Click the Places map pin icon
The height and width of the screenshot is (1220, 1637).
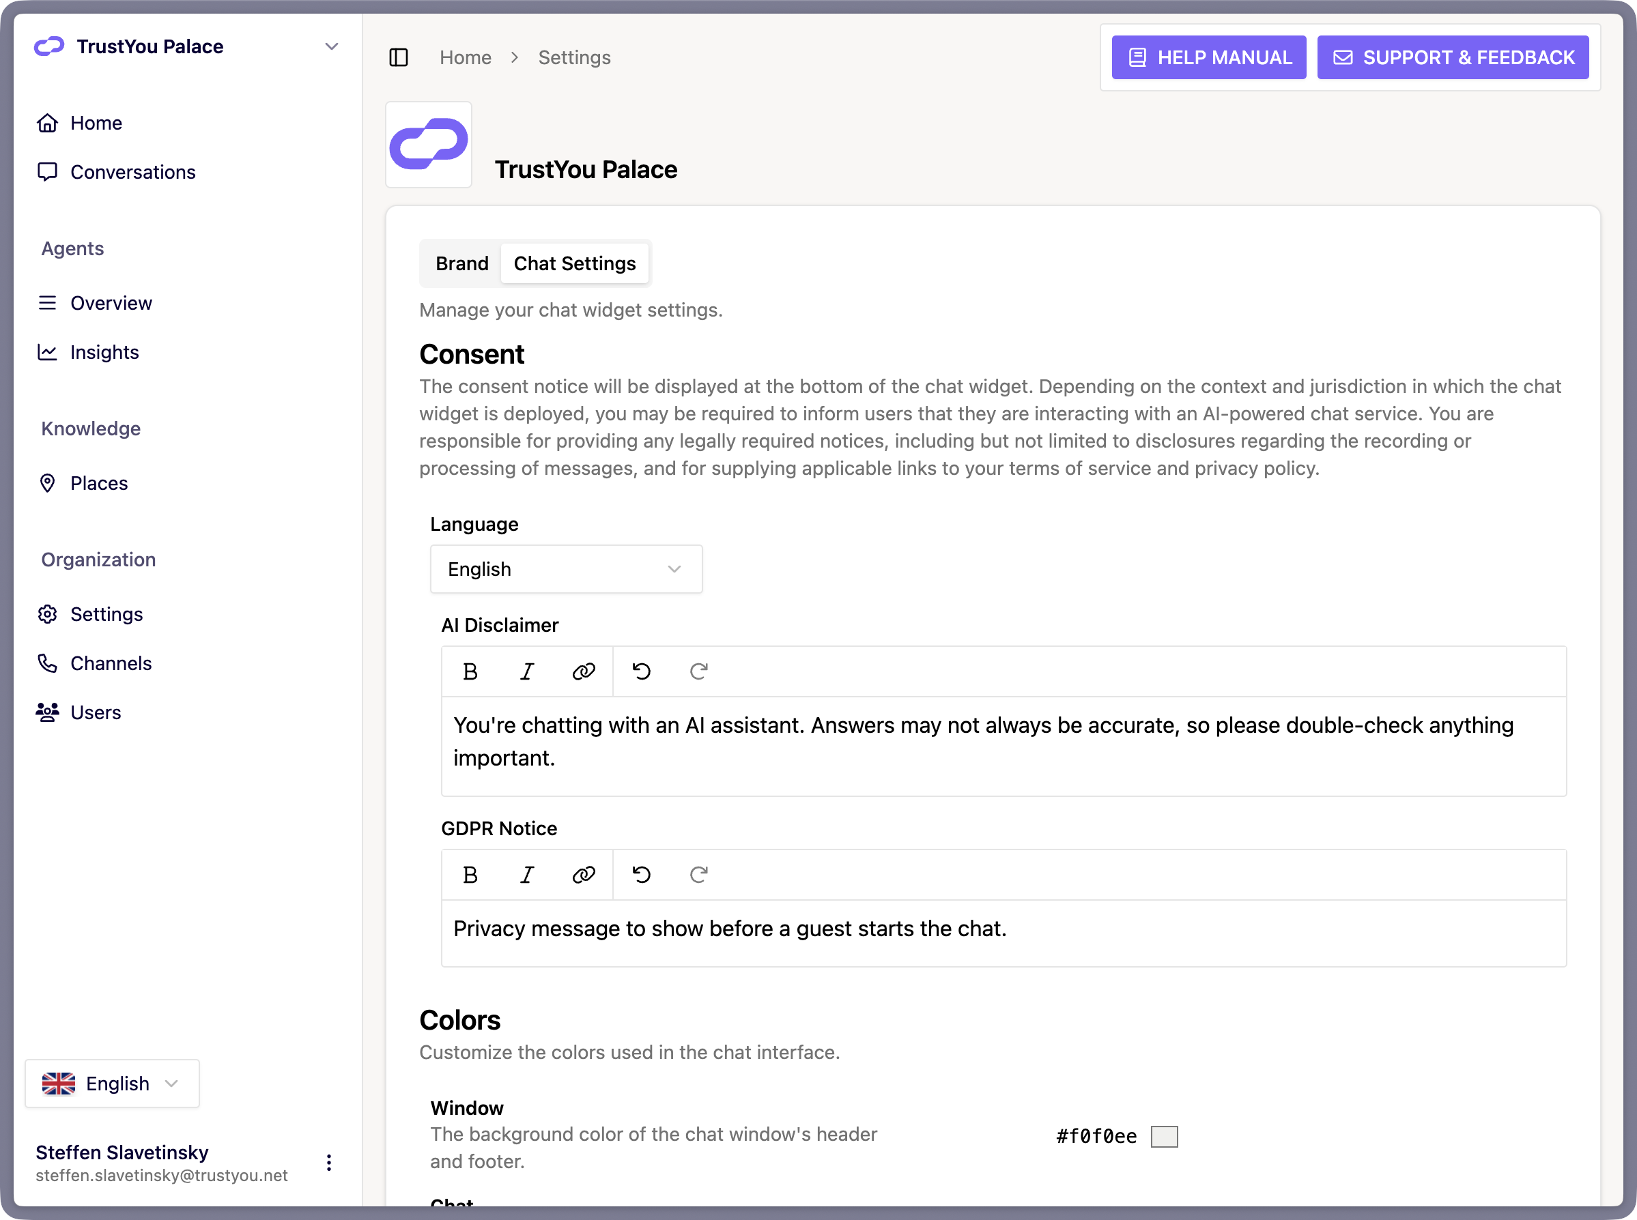pyautogui.click(x=47, y=483)
